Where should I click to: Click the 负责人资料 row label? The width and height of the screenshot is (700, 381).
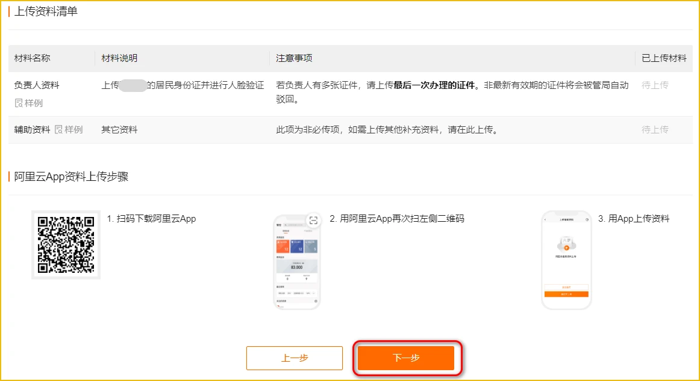[x=37, y=85]
